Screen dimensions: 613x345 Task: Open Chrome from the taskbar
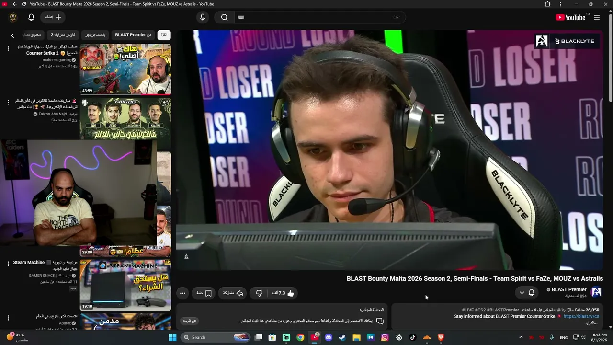click(x=300, y=337)
